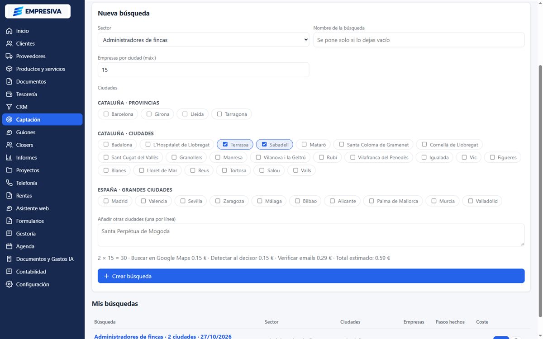Check the Barcelona province checkbox

click(106, 114)
